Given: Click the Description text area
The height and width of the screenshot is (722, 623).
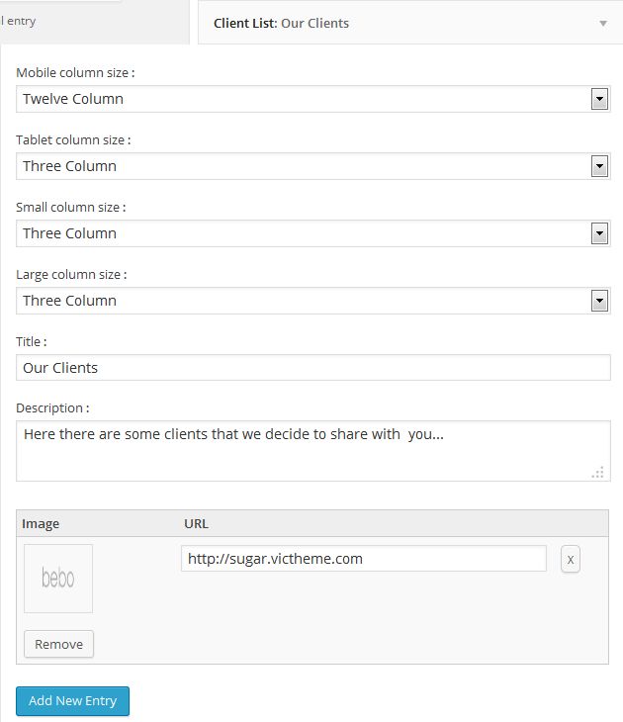Looking at the screenshot, I should coord(313,451).
